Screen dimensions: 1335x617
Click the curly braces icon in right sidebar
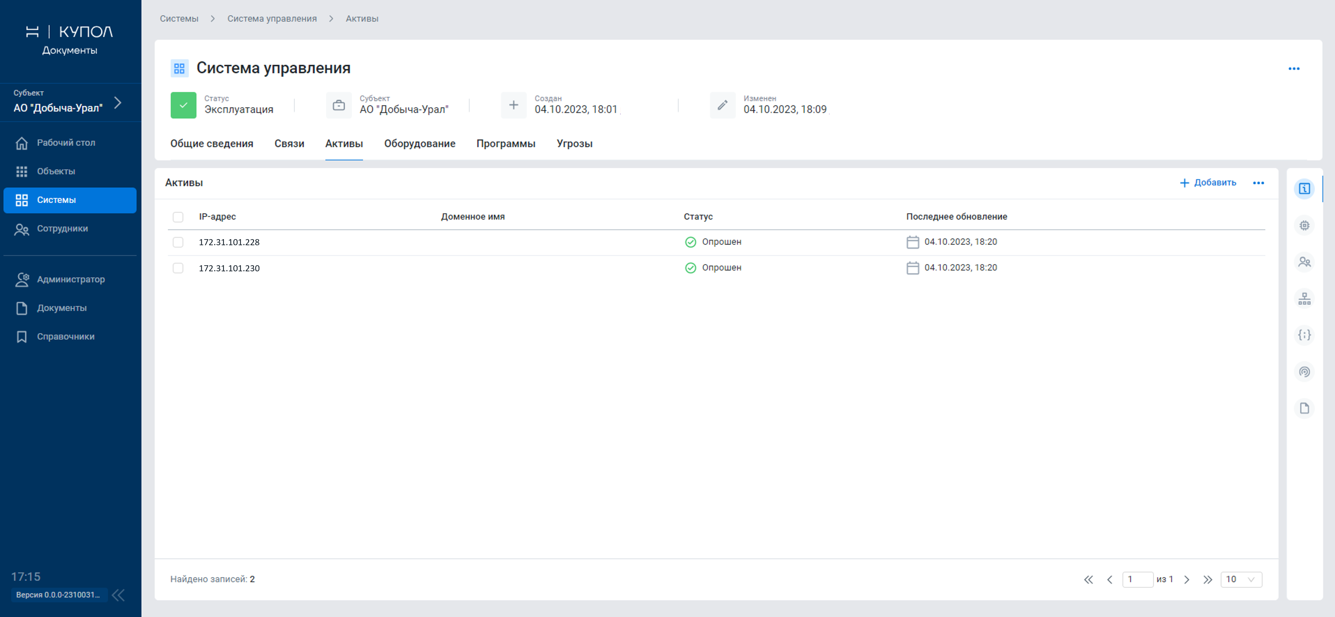coord(1304,335)
